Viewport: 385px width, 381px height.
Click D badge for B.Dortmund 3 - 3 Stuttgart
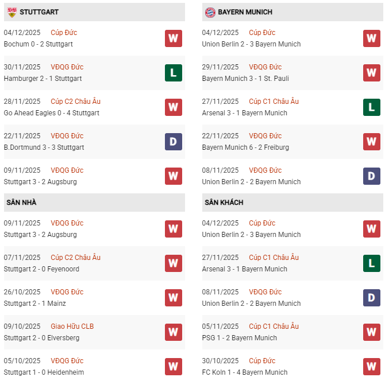click(x=173, y=142)
